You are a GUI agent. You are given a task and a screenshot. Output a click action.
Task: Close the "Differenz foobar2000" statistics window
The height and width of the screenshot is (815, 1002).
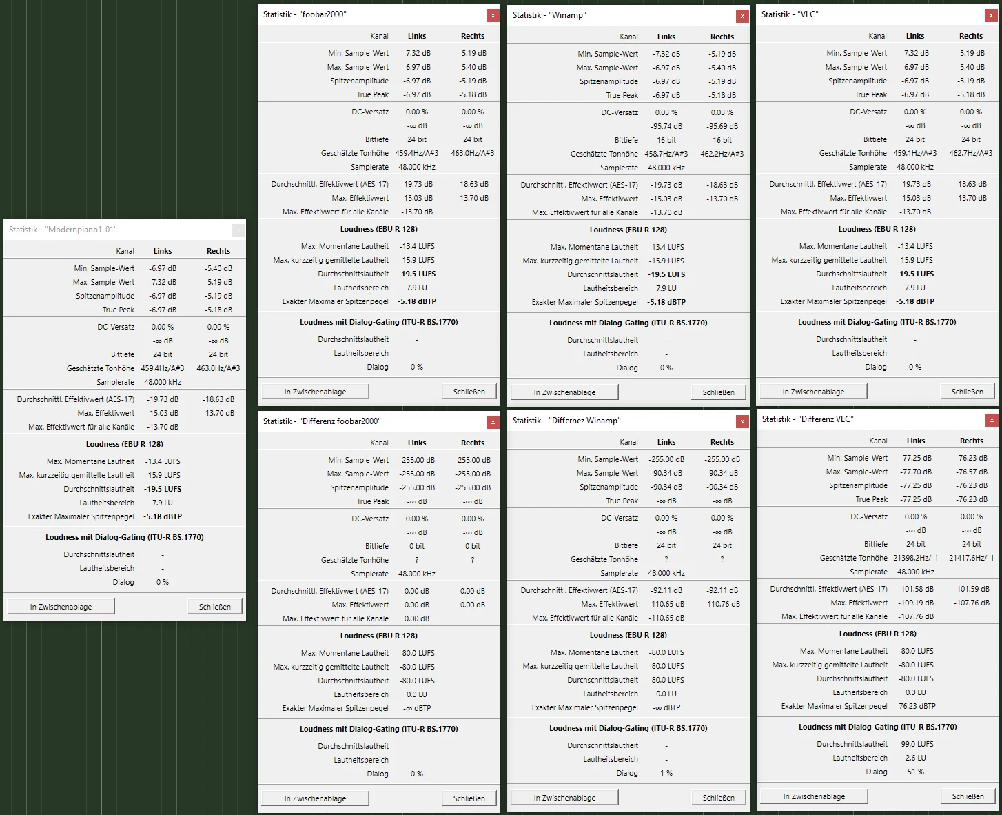pyautogui.click(x=493, y=422)
